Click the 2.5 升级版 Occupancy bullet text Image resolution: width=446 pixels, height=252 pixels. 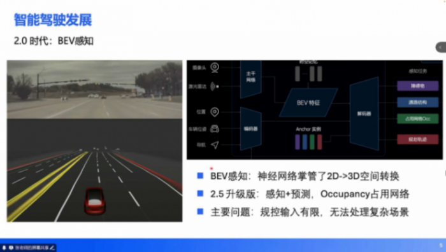[x=310, y=194]
